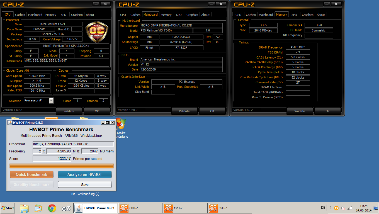The image size is (379, 214).
Task: Click Validate in the Memory window
Action: (x=300, y=111)
